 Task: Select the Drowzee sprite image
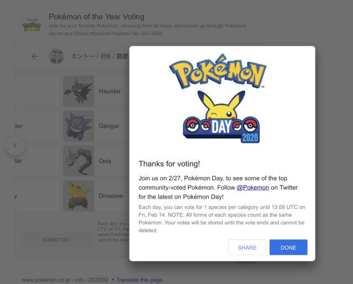(x=79, y=196)
